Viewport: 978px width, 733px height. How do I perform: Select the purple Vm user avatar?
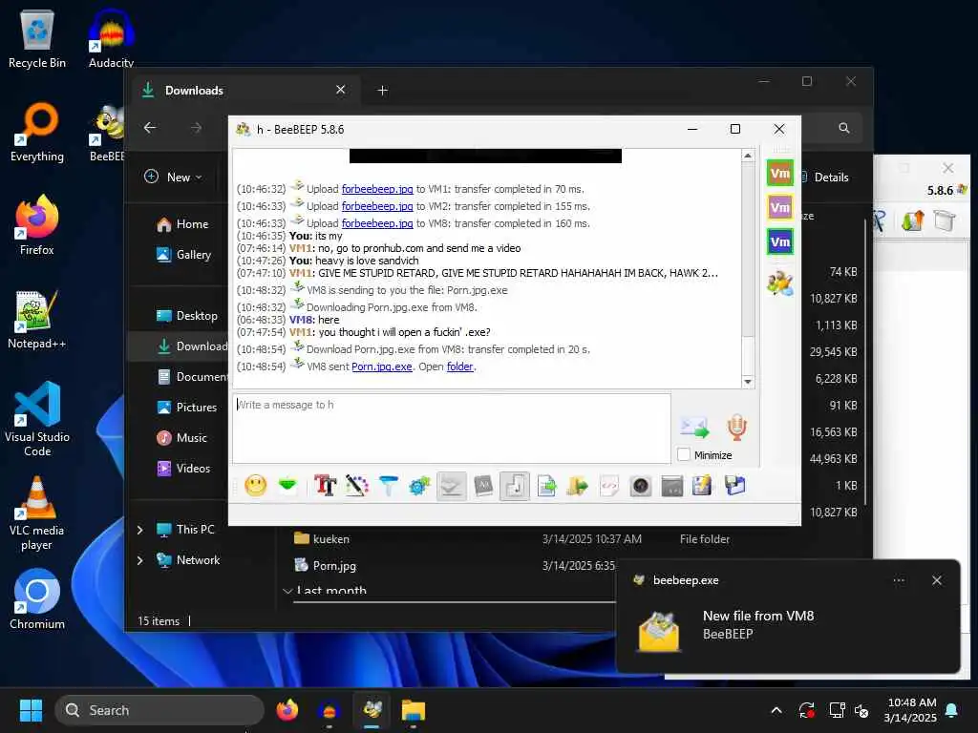[x=779, y=207]
